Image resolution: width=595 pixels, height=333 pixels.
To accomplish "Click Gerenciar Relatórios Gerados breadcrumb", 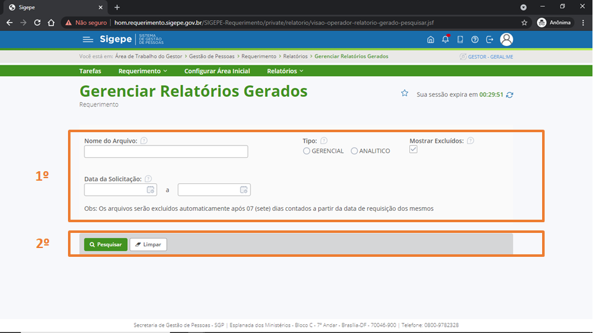I will point(351,56).
